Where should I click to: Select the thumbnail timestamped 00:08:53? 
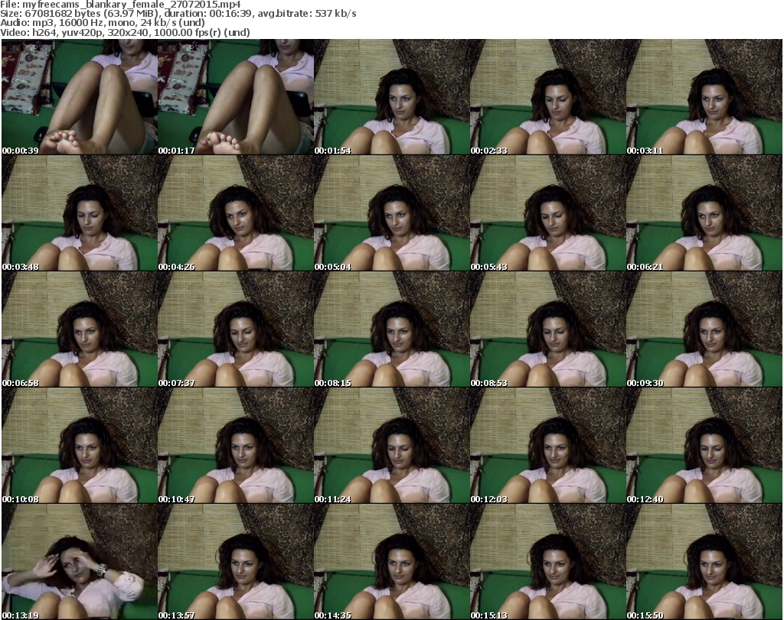pos(548,329)
